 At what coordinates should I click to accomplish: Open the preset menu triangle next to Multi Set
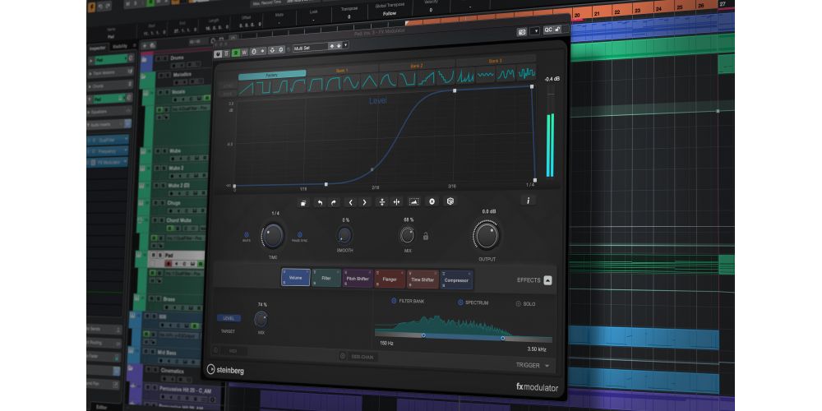pos(346,45)
